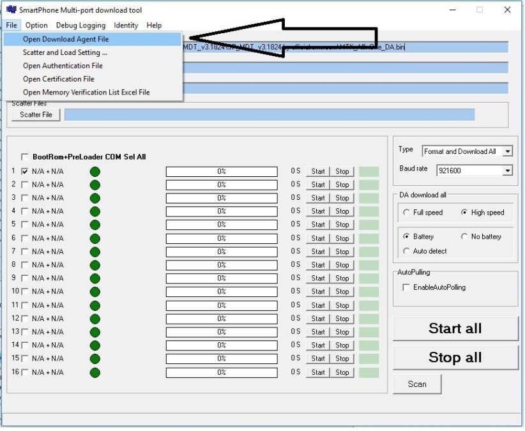The width and height of the screenshot is (525, 431).
Task: Click green status indicator for port 5
Action: [95, 225]
